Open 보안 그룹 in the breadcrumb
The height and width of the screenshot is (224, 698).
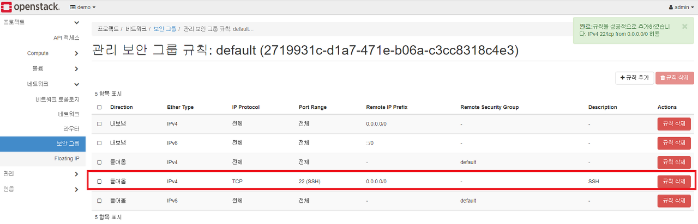pos(165,28)
